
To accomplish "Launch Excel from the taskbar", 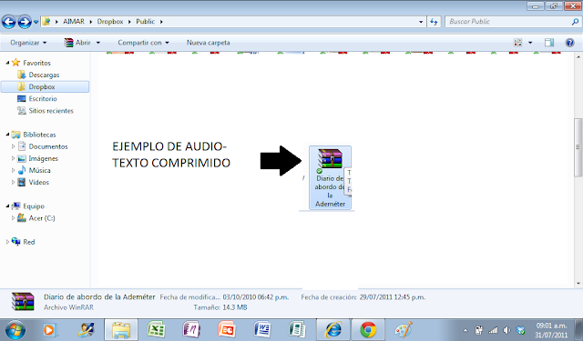I will pyautogui.click(x=156, y=329).
